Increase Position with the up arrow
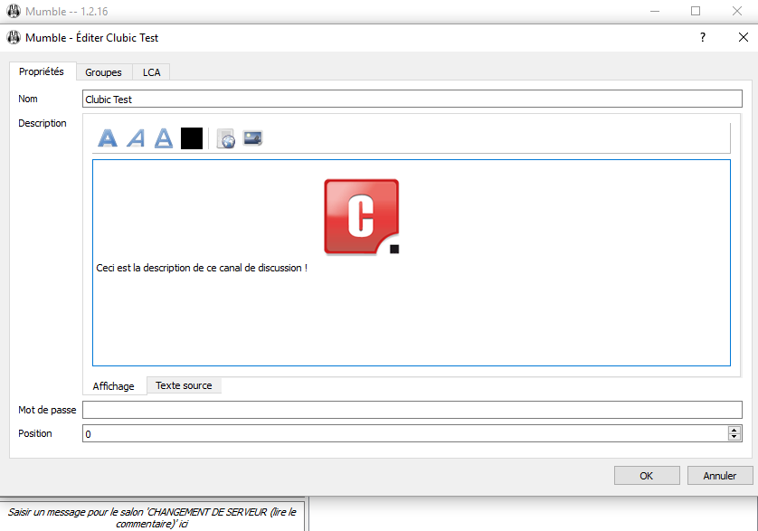The width and height of the screenshot is (758, 531). pyautogui.click(x=734, y=430)
